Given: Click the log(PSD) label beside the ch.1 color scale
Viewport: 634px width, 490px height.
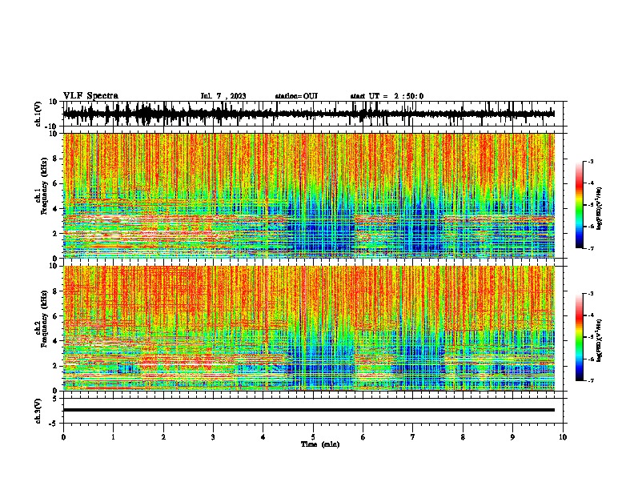Looking at the screenshot, I should tap(600, 208).
